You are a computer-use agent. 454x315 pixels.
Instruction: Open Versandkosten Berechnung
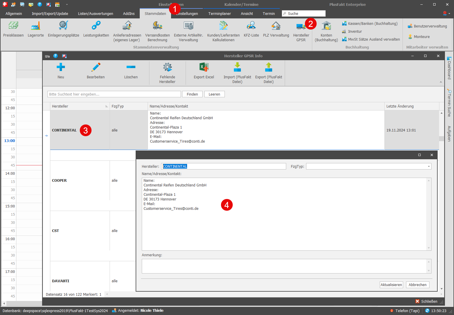point(157,32)
